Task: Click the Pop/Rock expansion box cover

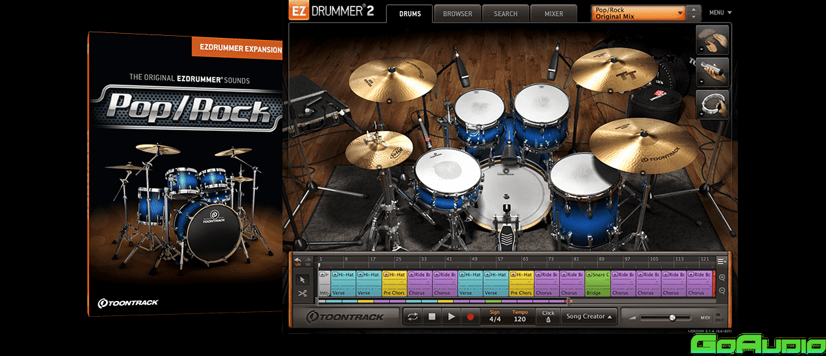Action: pyautogui.click(x=184, y=174)
